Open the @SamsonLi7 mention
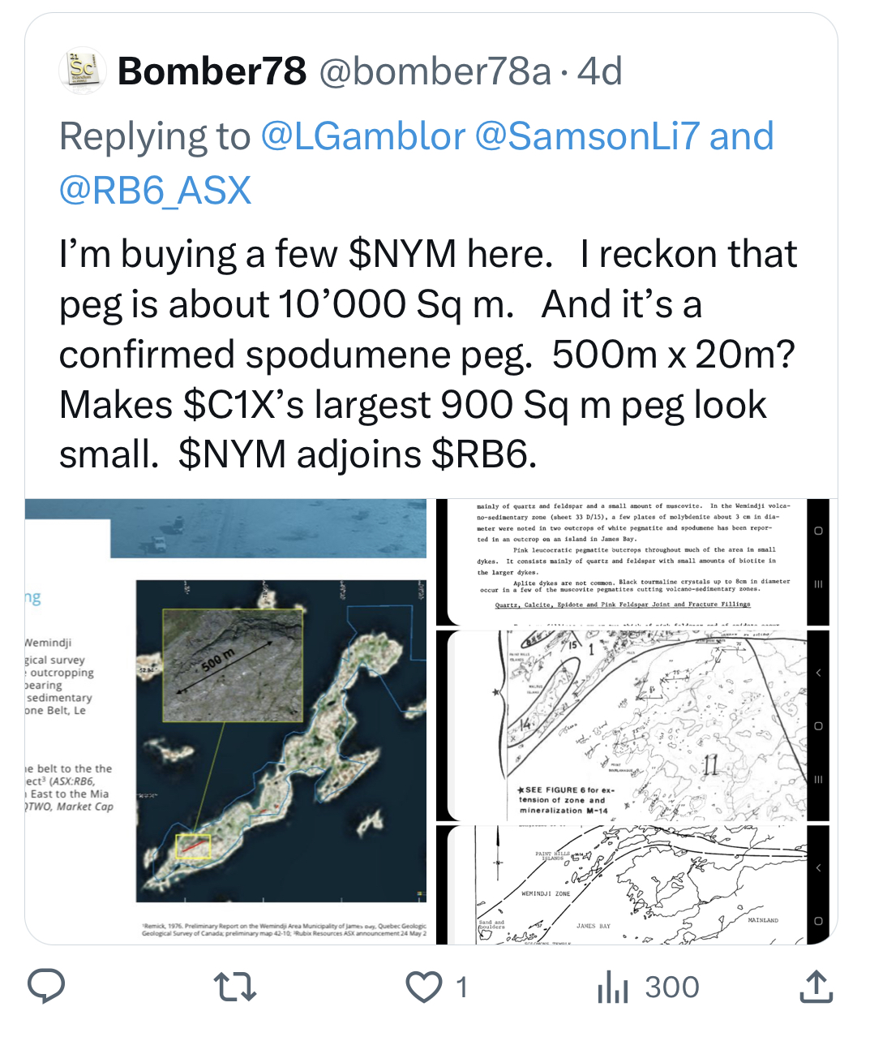Screen dimensions: 870x1037 coord(587,136)
